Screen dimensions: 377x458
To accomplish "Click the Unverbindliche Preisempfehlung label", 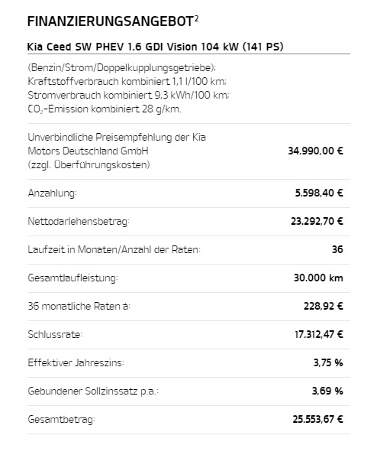I will [117, 151].
